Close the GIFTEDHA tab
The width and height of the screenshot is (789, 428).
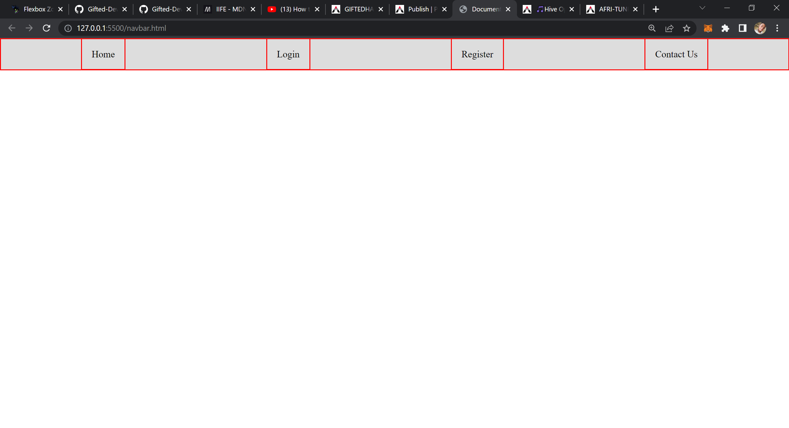click(381, 9)
